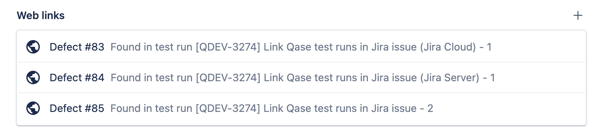Viewport: 602px width, 137px height.
Task: Click the (Jira Cloud) text in first row
Action: (x=448, y=47)
